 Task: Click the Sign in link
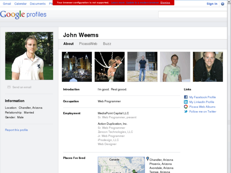(x=212, y=4)
